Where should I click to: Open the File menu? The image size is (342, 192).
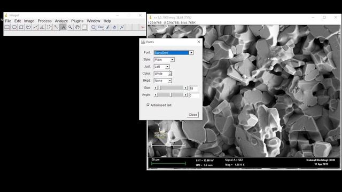click(x=8, y=21)
